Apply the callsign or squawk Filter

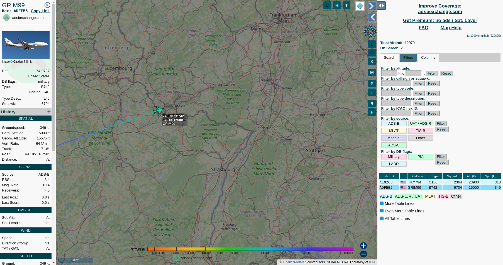(418, 84)
